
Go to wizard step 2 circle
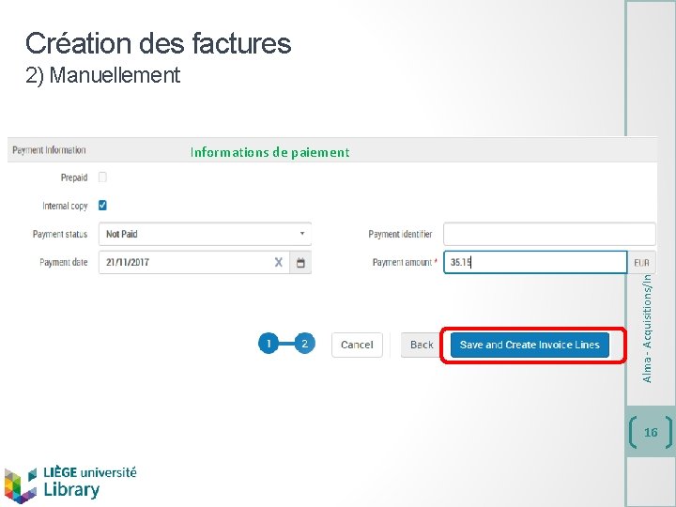click(x=304, y=345)
